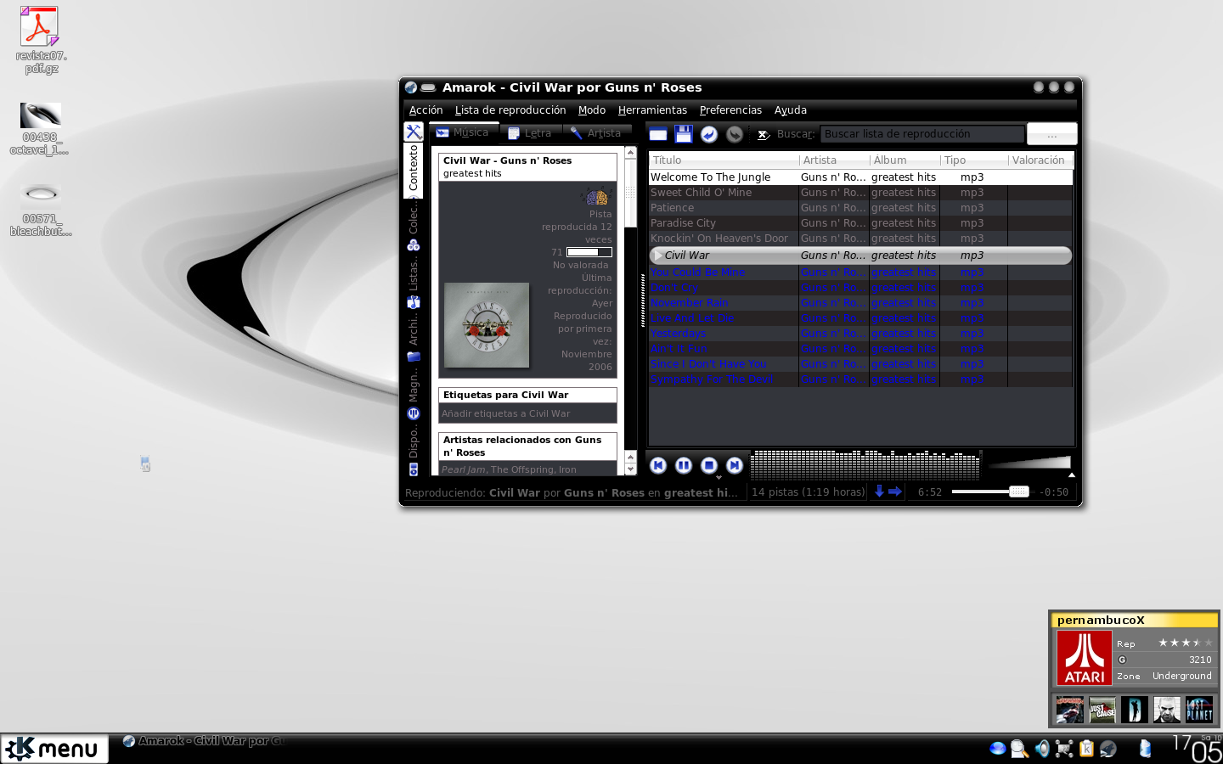Screen dimensions: 1223x764
Task: Clear the playlist search filter
Action: (x=764, y=134)
